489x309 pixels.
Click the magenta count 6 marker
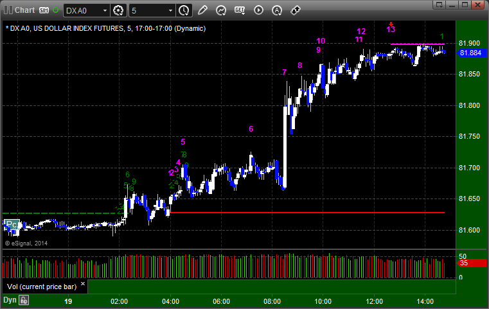click(x=251, y=128)
